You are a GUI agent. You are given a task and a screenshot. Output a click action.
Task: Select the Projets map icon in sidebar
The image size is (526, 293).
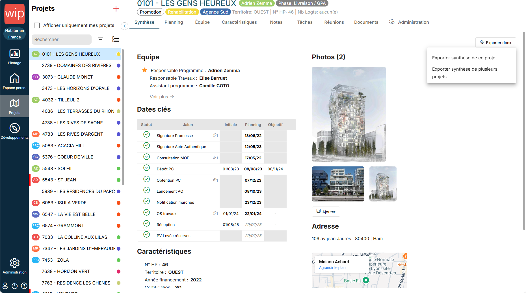(14, 103)
